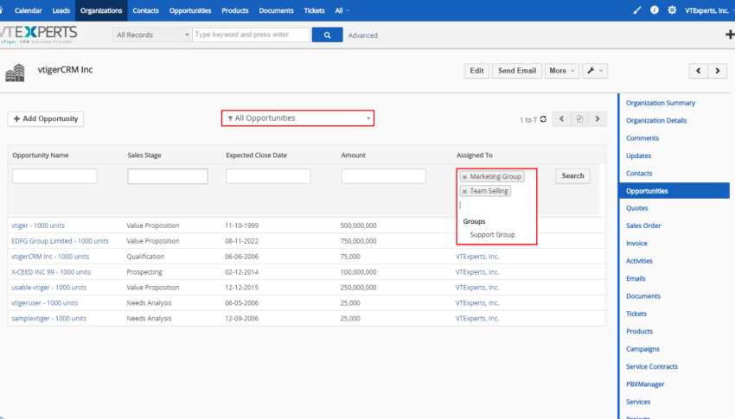The height and width of the screenshot is (419, 735).
Task: Click Add Opportunity button
Action: coord(46,119)
